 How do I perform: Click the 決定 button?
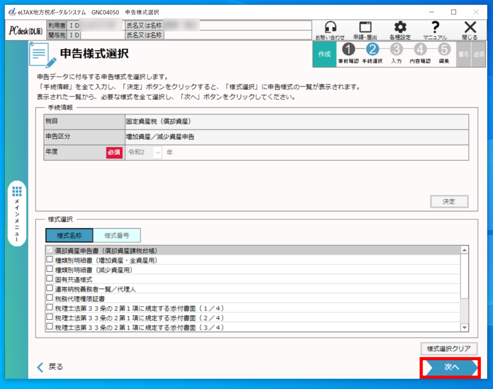(449, 201)
